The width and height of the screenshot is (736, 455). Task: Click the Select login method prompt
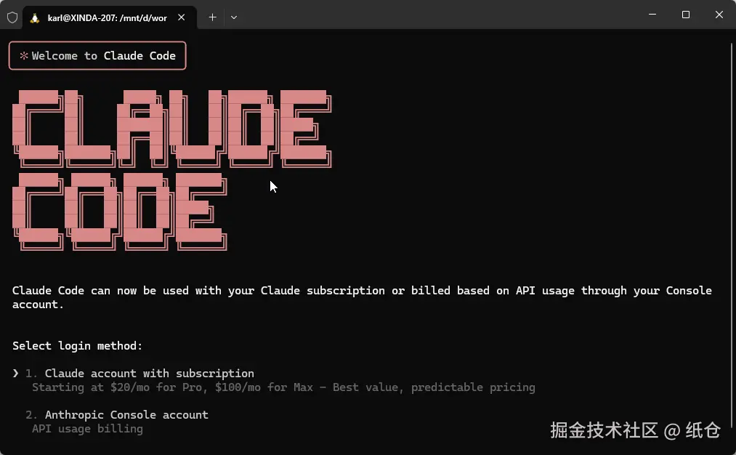coord(78,345)
